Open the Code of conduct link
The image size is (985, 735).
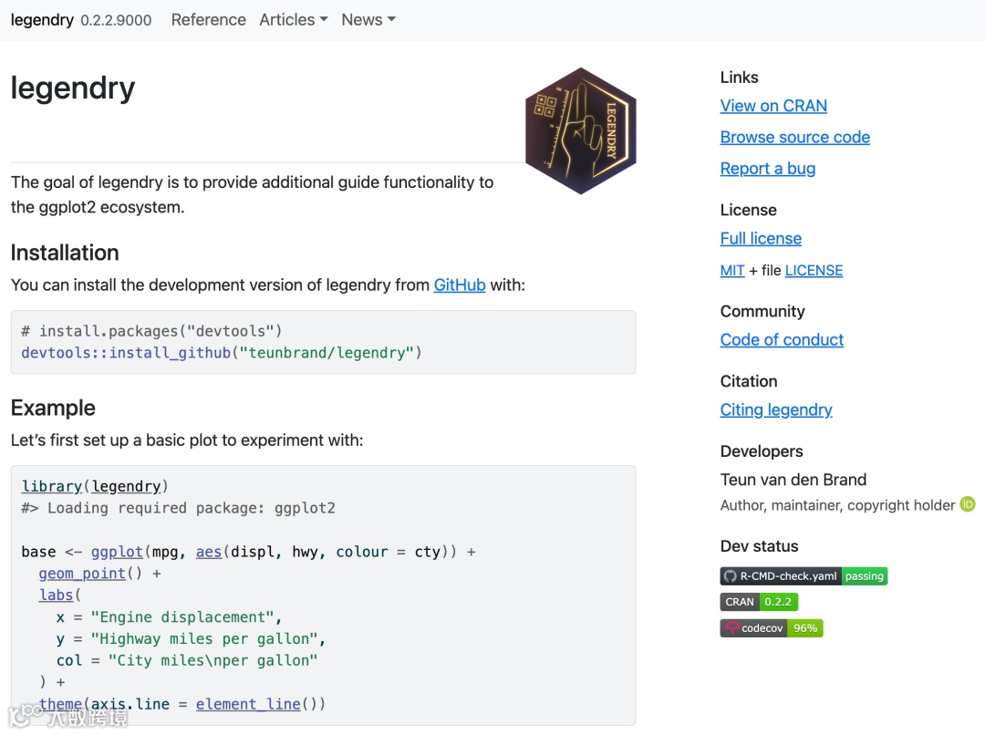[x=782, y=340]
